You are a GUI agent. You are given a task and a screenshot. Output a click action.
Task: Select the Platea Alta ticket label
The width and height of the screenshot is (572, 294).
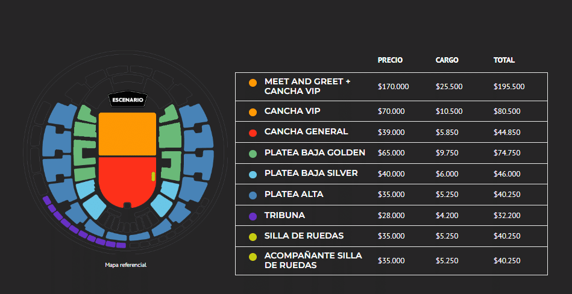[x=294, y=195]
